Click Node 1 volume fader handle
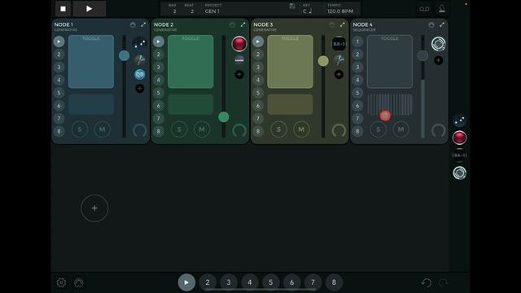Image resolution: width=521 pixels, height=293 pixels. pyautogui.click(x=124, y=55)
